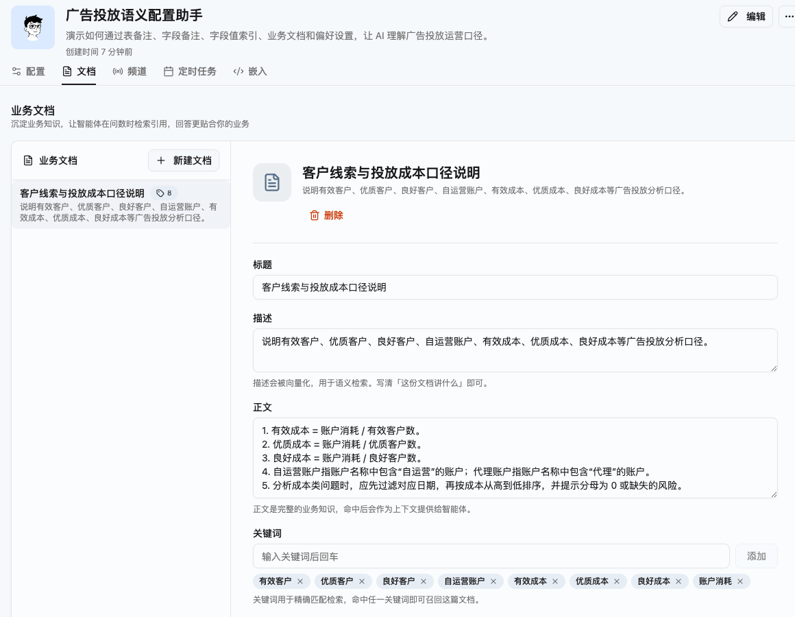Viewport: 795px width, 617px height.
Task: Click the text 创建时间 7 分钟前
Action: 99,51
